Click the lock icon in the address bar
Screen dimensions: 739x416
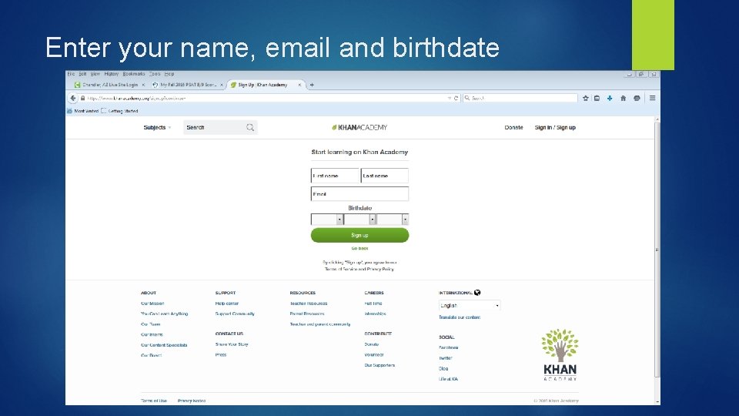pos(82,98)
